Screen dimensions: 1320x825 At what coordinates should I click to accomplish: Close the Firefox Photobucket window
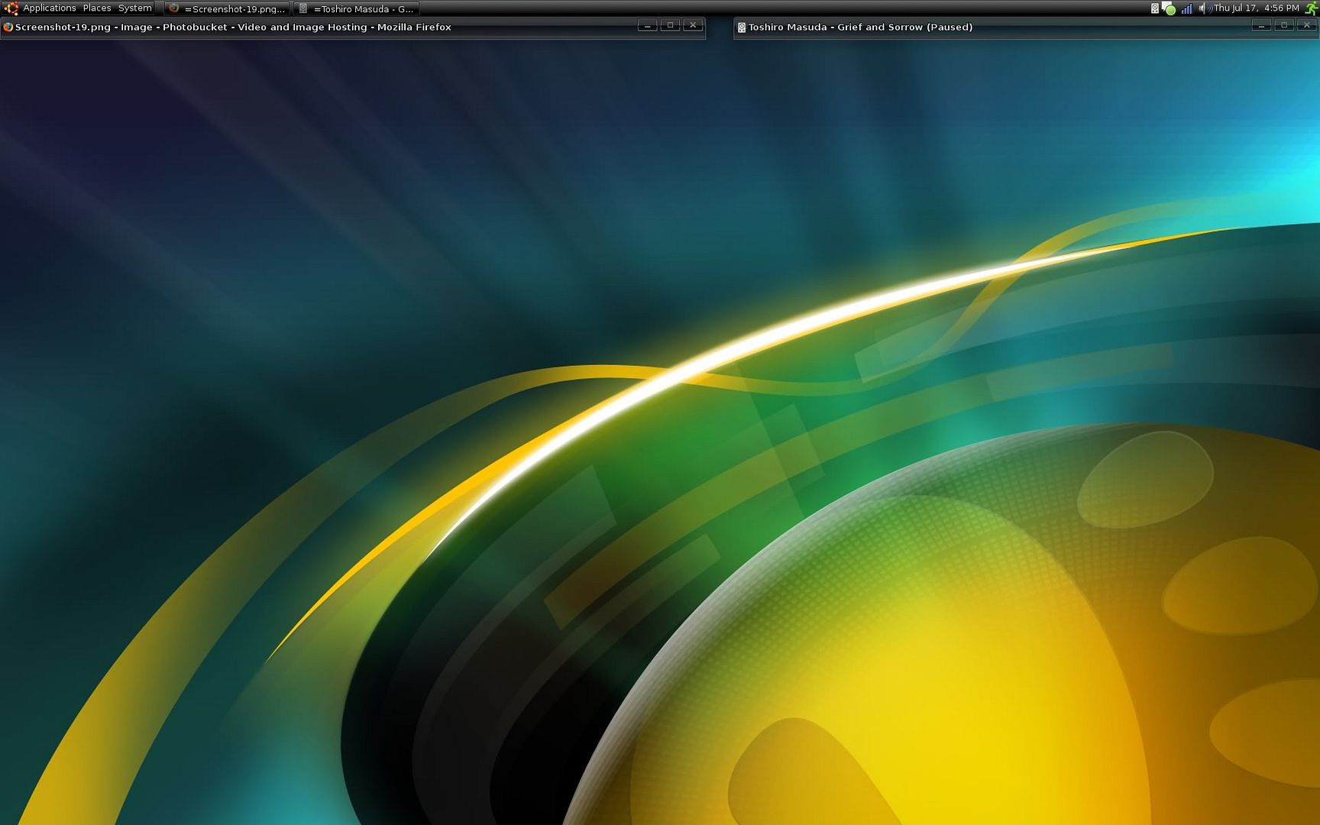point(693,25)
